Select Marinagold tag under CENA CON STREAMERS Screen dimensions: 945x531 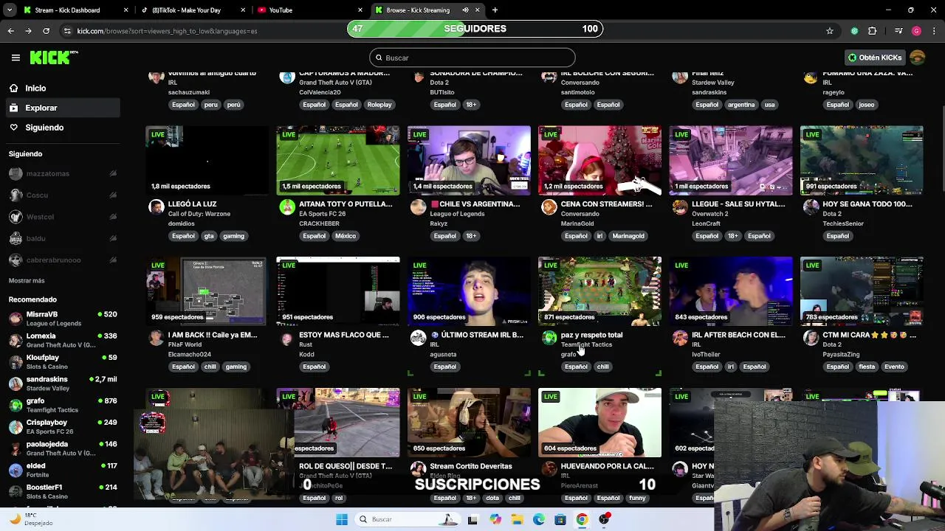coord(628,236)
